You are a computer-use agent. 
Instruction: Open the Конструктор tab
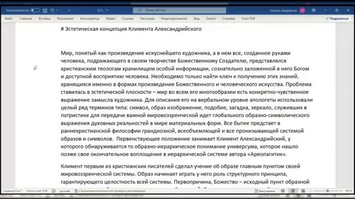(x=90, y=18)
